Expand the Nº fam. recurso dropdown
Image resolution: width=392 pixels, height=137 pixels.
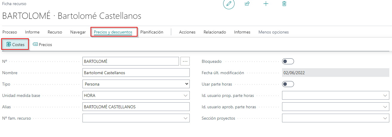[185, 118]
